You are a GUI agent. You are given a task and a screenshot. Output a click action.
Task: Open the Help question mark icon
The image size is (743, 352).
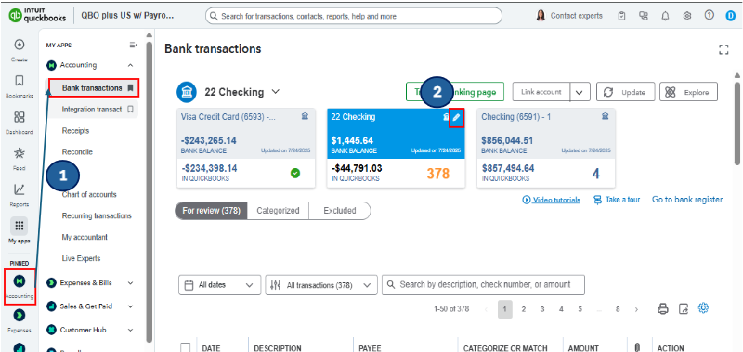pyautogui.click(x=709, y=15)
